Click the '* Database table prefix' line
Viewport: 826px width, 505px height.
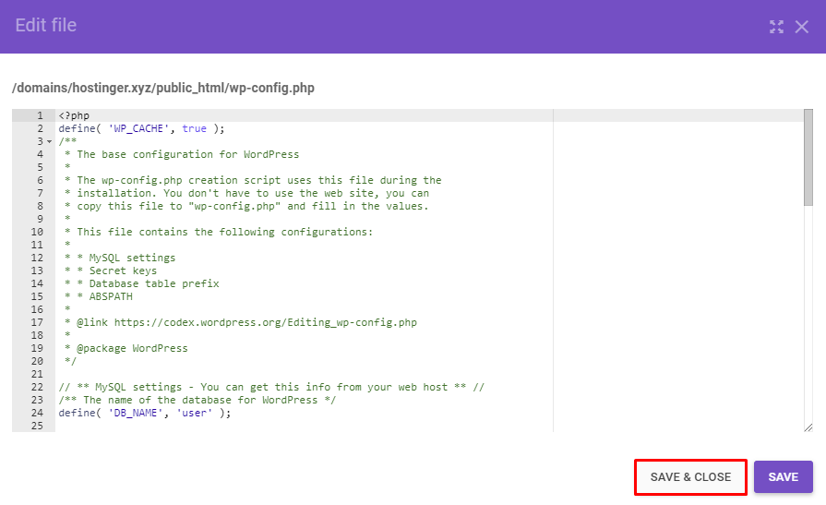(148, 283)
